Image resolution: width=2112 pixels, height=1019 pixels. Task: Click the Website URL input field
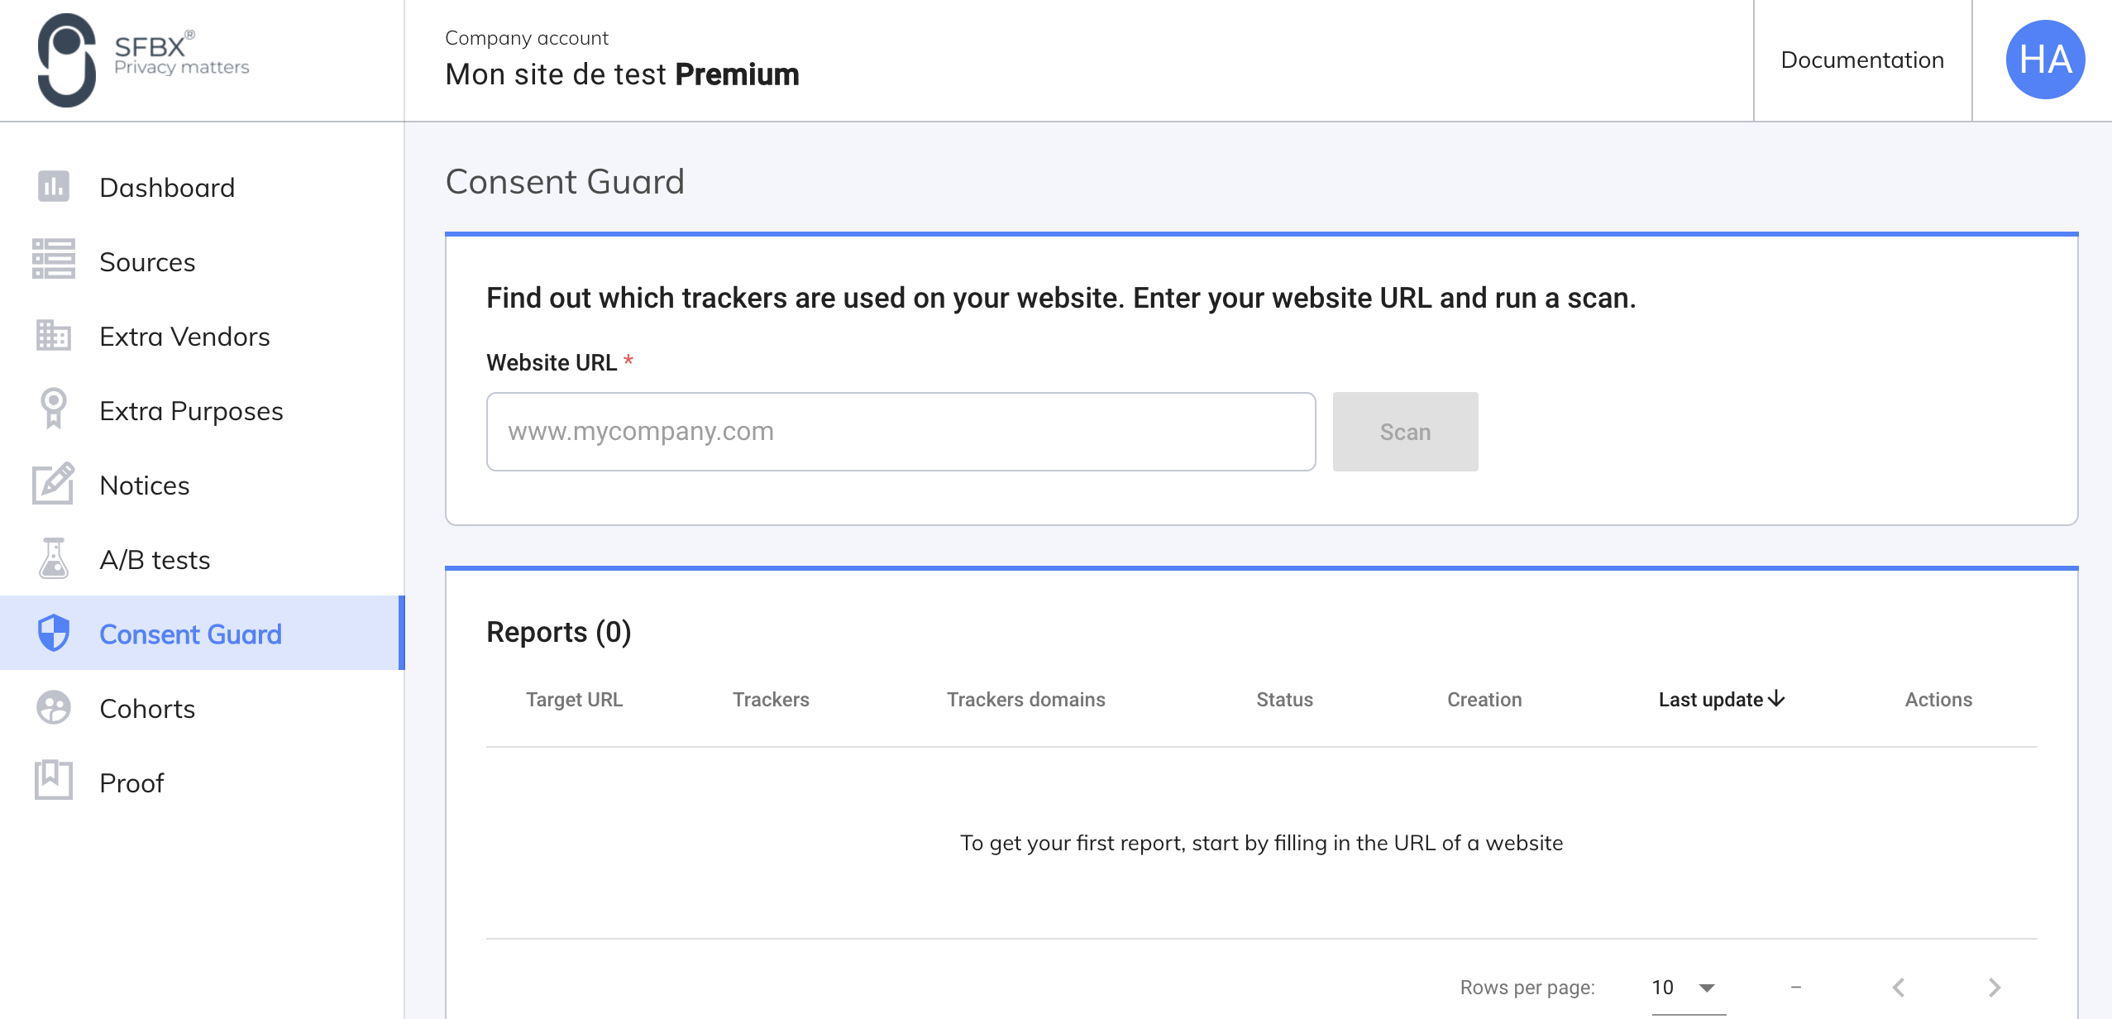pos(900,431)
